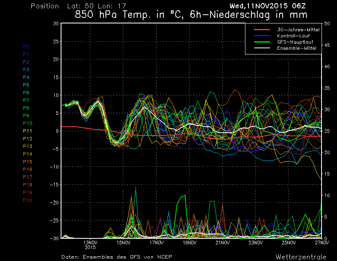The image size is (337, 261).
Task: Click the red 30-Jahres-Mittel legend line
Action: (x=262, y=29)
